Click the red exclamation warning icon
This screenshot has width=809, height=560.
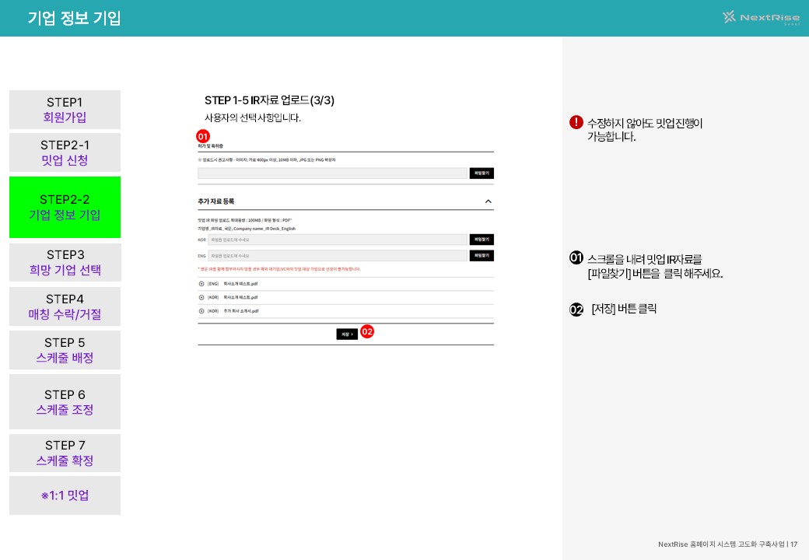[x=576, y=122]
